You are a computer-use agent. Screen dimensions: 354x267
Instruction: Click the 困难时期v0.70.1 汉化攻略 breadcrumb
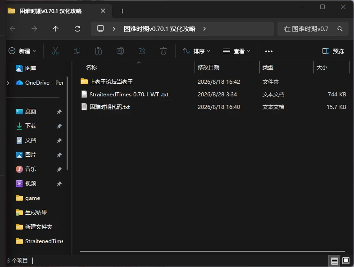coord(159,29)
